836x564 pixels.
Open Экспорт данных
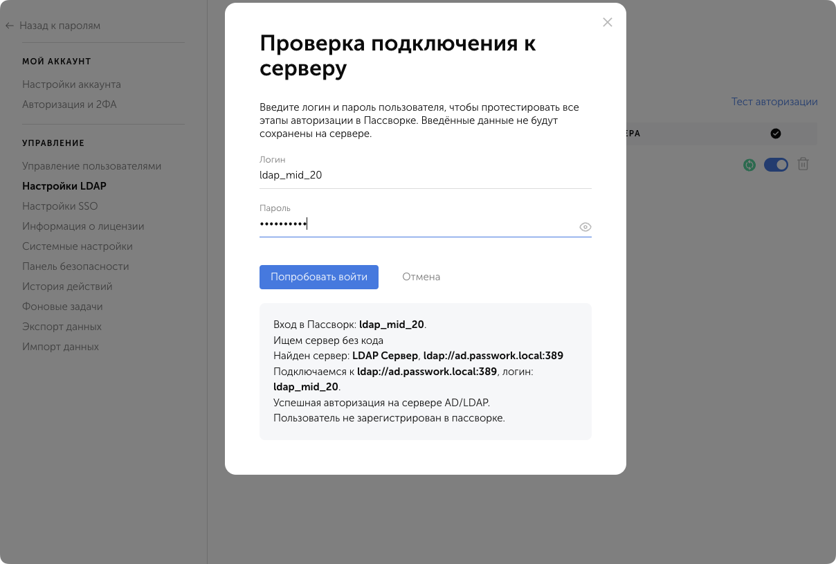point(62,327)
